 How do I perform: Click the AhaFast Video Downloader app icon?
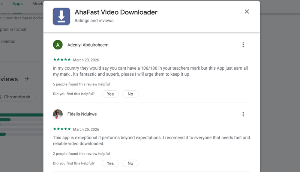pos(61,16)
